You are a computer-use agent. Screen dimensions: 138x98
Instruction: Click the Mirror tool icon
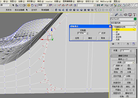point(98,5)
